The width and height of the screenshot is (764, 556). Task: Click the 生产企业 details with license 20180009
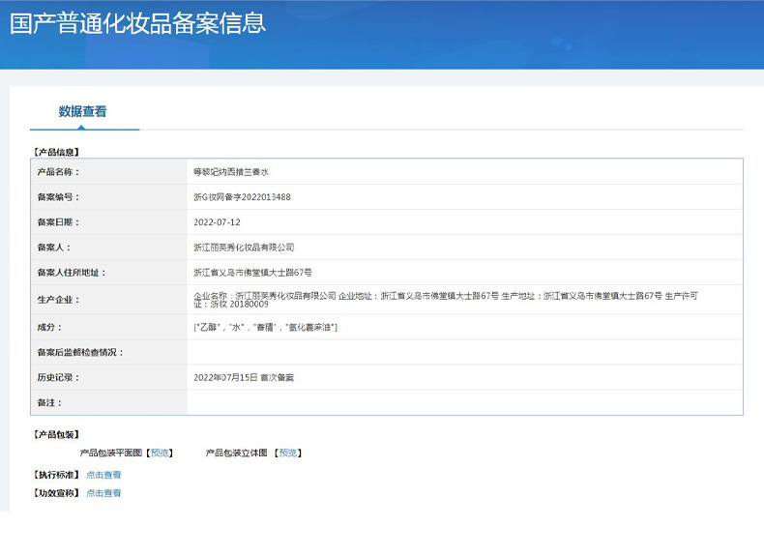point(446,300)
